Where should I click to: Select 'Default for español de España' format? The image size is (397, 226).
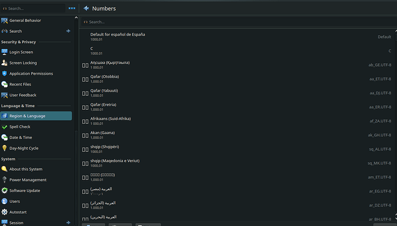237,37
